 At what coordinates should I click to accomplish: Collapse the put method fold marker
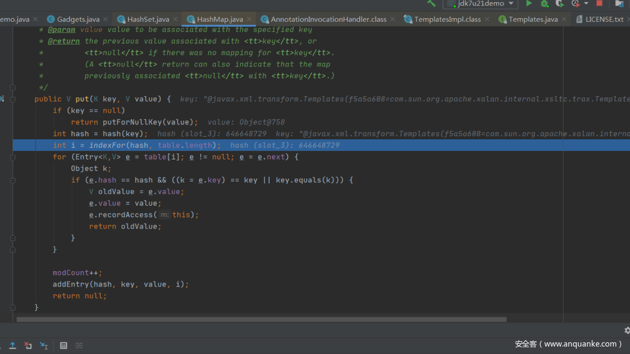[13, 99]
